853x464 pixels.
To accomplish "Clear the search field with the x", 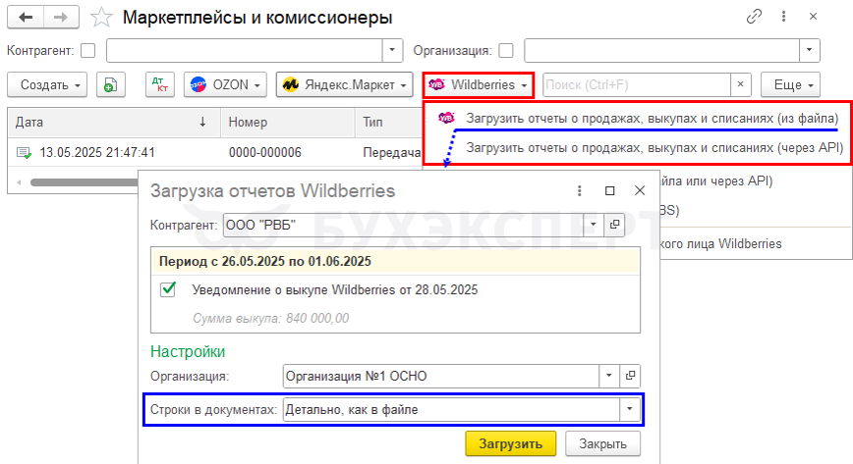I will tap(740, 84).
